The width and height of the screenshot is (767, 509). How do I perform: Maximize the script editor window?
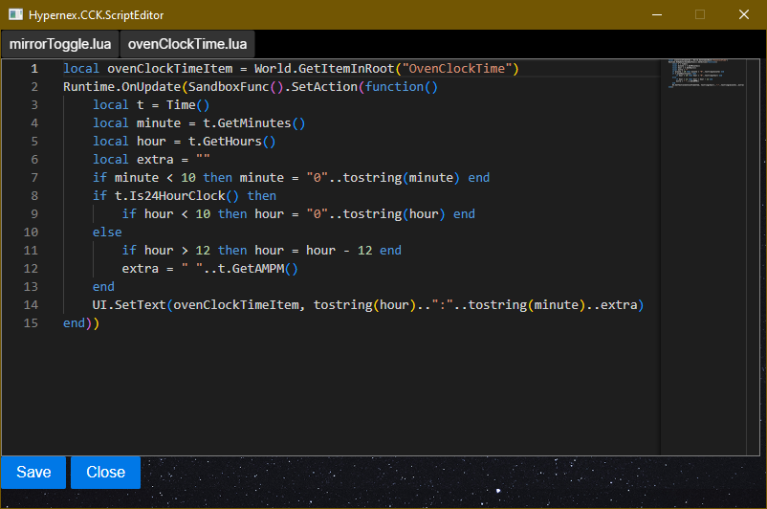coord(700,14)
